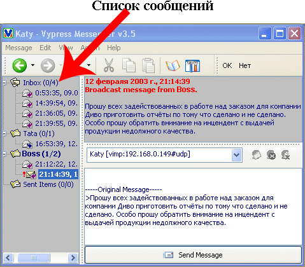This screenshot has width=305, height=267.
Task: Select the Boss (1/2) folder
Action: point(41,154)
